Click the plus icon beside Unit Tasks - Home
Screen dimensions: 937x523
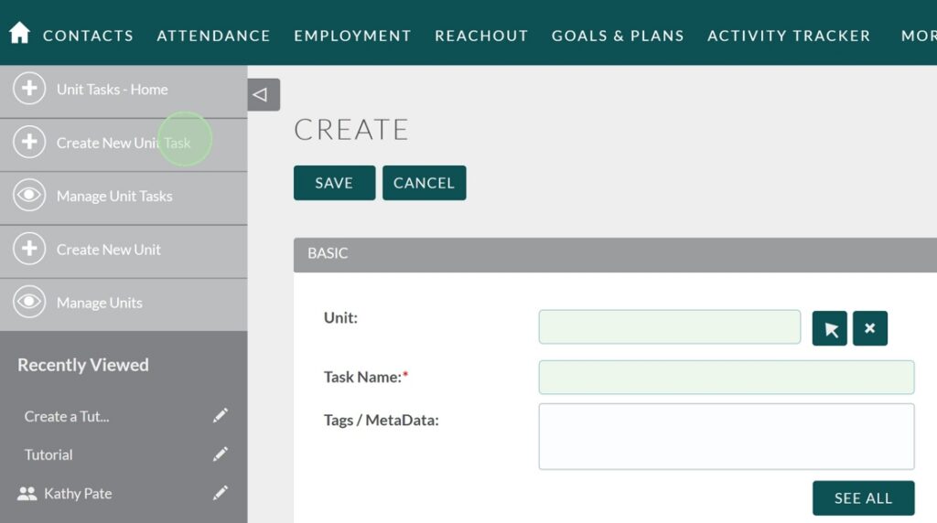pyautogui.click(x=29, y=90)
